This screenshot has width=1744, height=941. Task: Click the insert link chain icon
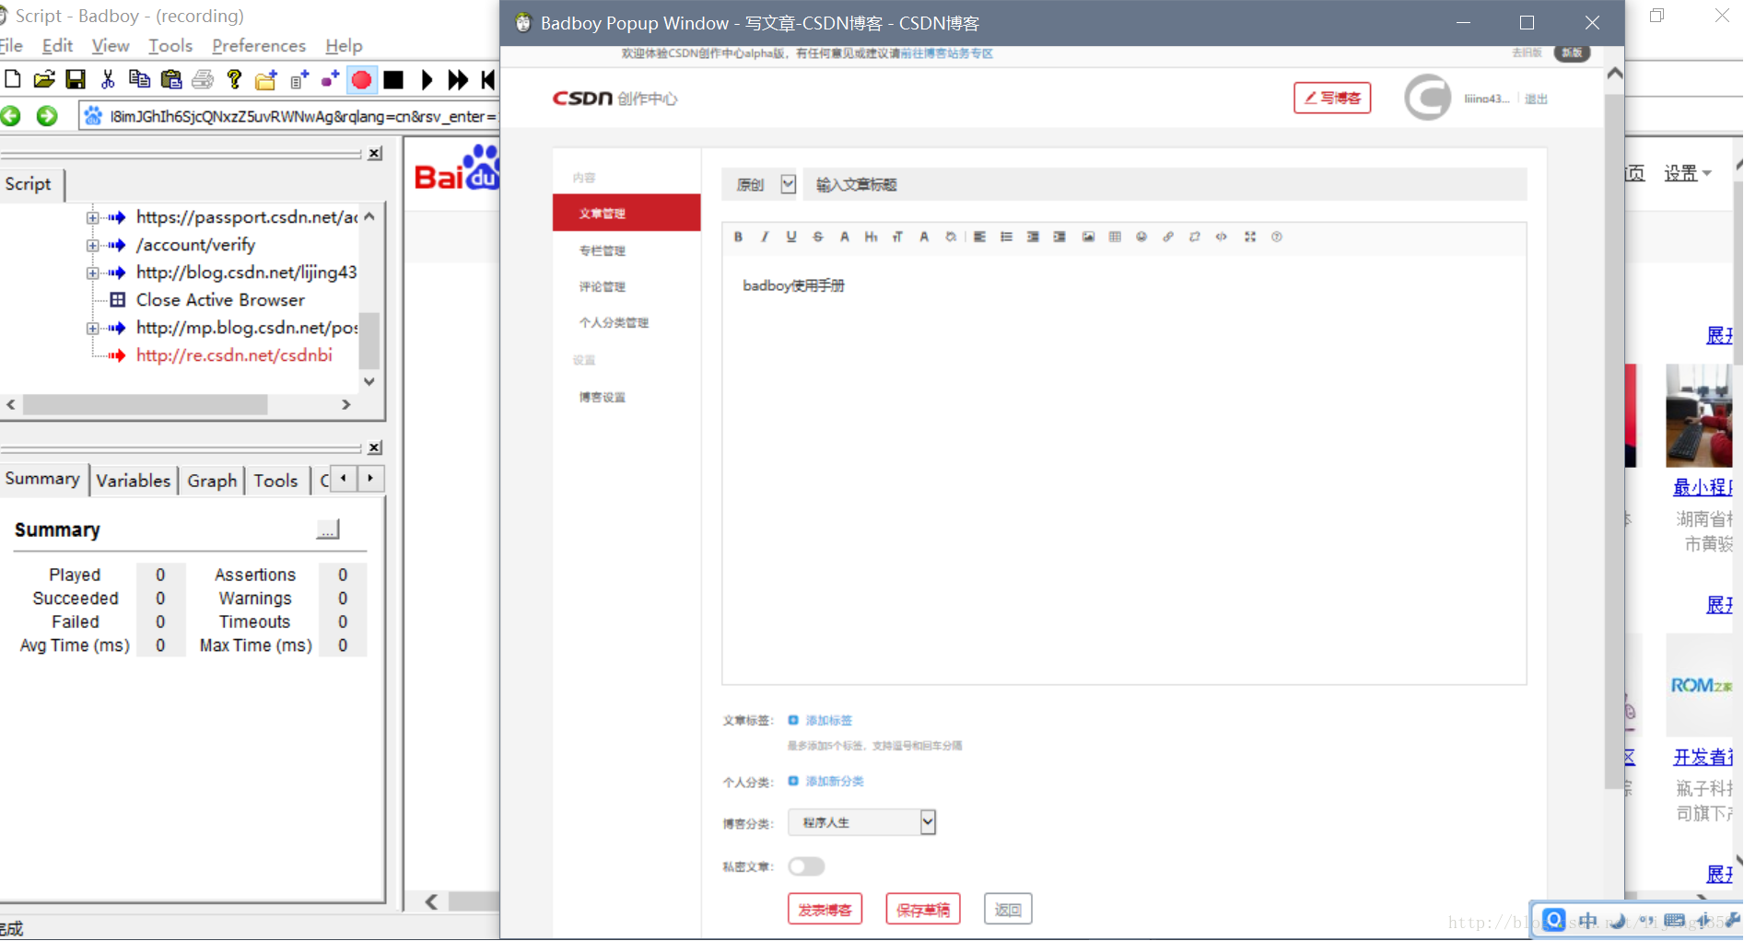pyautogui.click(x=1168, y=237)
